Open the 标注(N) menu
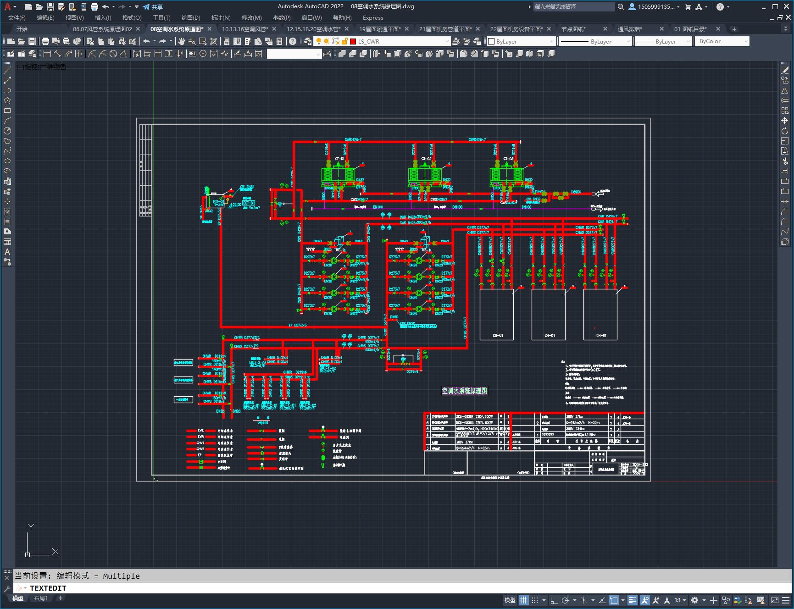This screenshot has width=794, height=609. (221, 17)
